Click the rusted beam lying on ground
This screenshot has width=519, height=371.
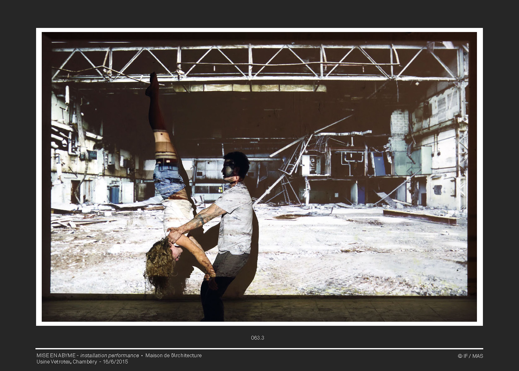(x=420, y=217)
